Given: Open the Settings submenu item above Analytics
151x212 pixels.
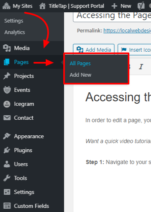Looking at the screenshot, I should click(x=14, y=21).
